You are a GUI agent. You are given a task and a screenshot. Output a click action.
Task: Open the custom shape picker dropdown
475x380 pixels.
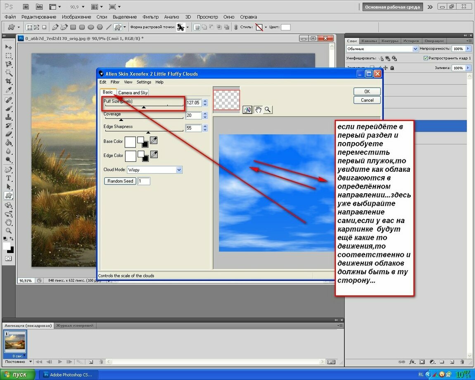click(x=188, y=27)
